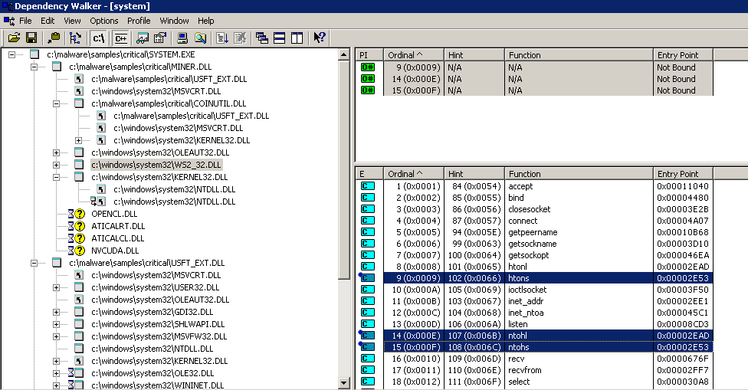Click the Auto Expand tree icon
The image size is (748, 390).
point(75,38)
